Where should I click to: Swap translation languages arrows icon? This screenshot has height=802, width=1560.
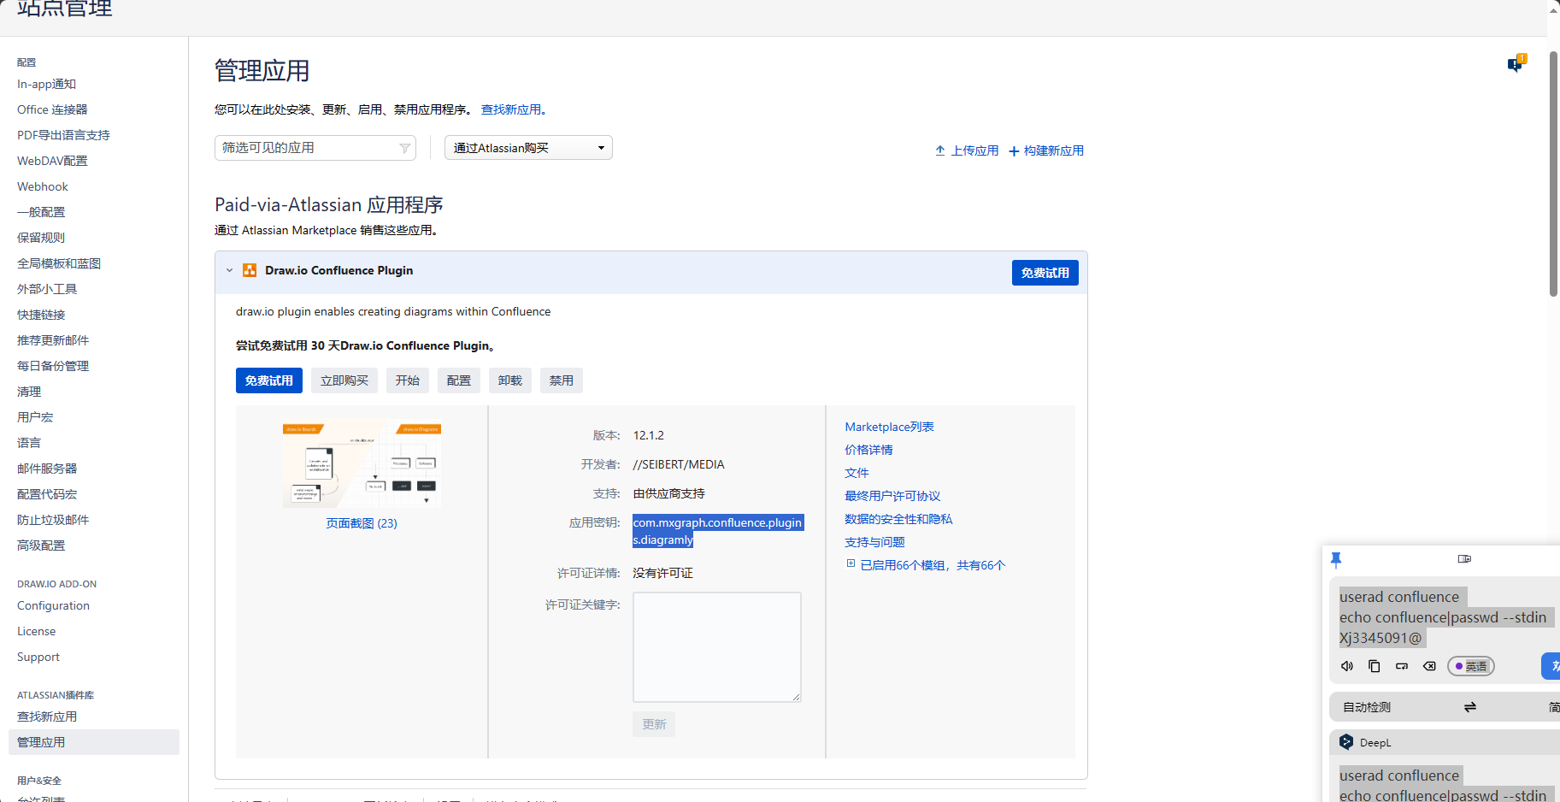(1470, 707)
